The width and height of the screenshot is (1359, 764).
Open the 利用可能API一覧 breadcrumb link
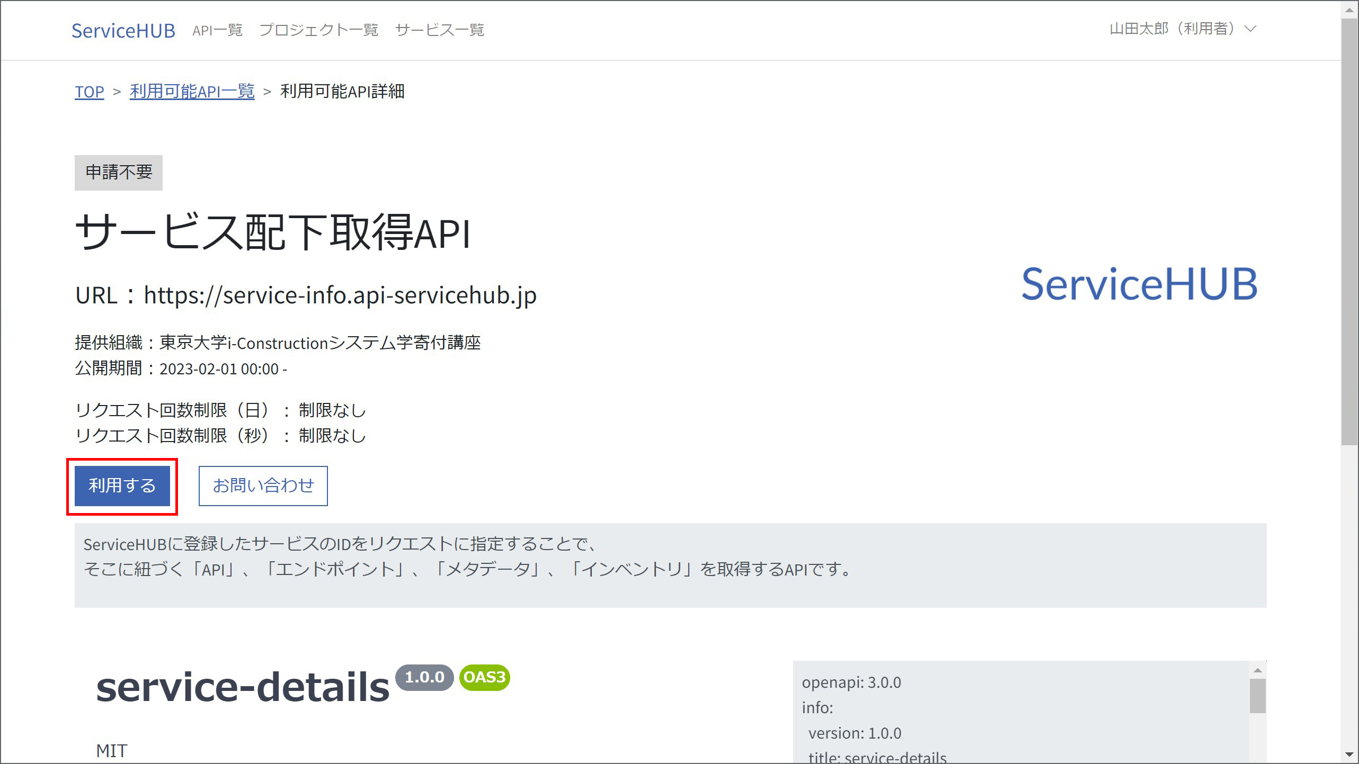192,92
